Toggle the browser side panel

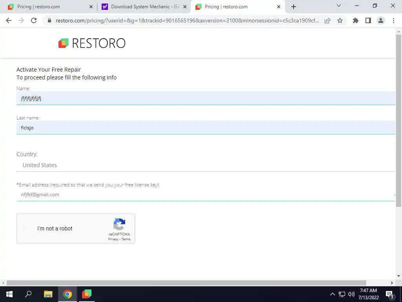point(368,20)
